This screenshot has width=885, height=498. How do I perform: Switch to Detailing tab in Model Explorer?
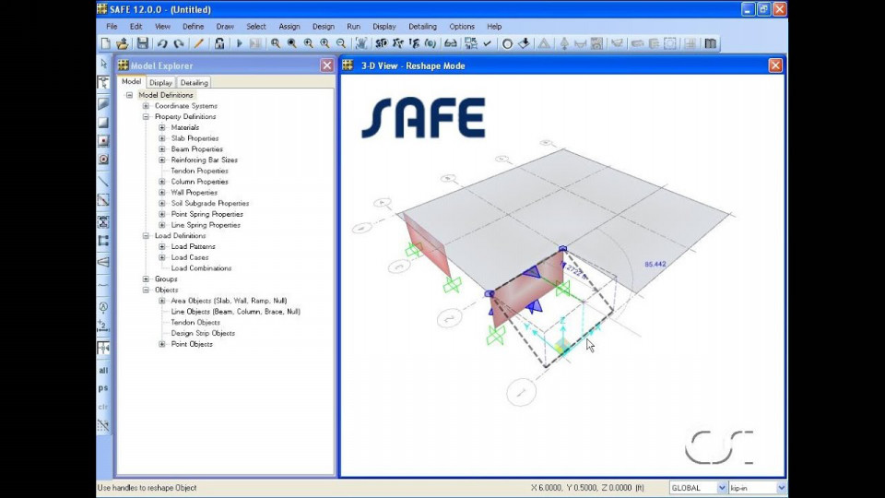tap(195, 82)
